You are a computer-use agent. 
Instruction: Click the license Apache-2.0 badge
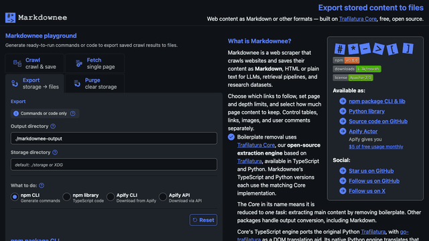[x=353, y=78]
